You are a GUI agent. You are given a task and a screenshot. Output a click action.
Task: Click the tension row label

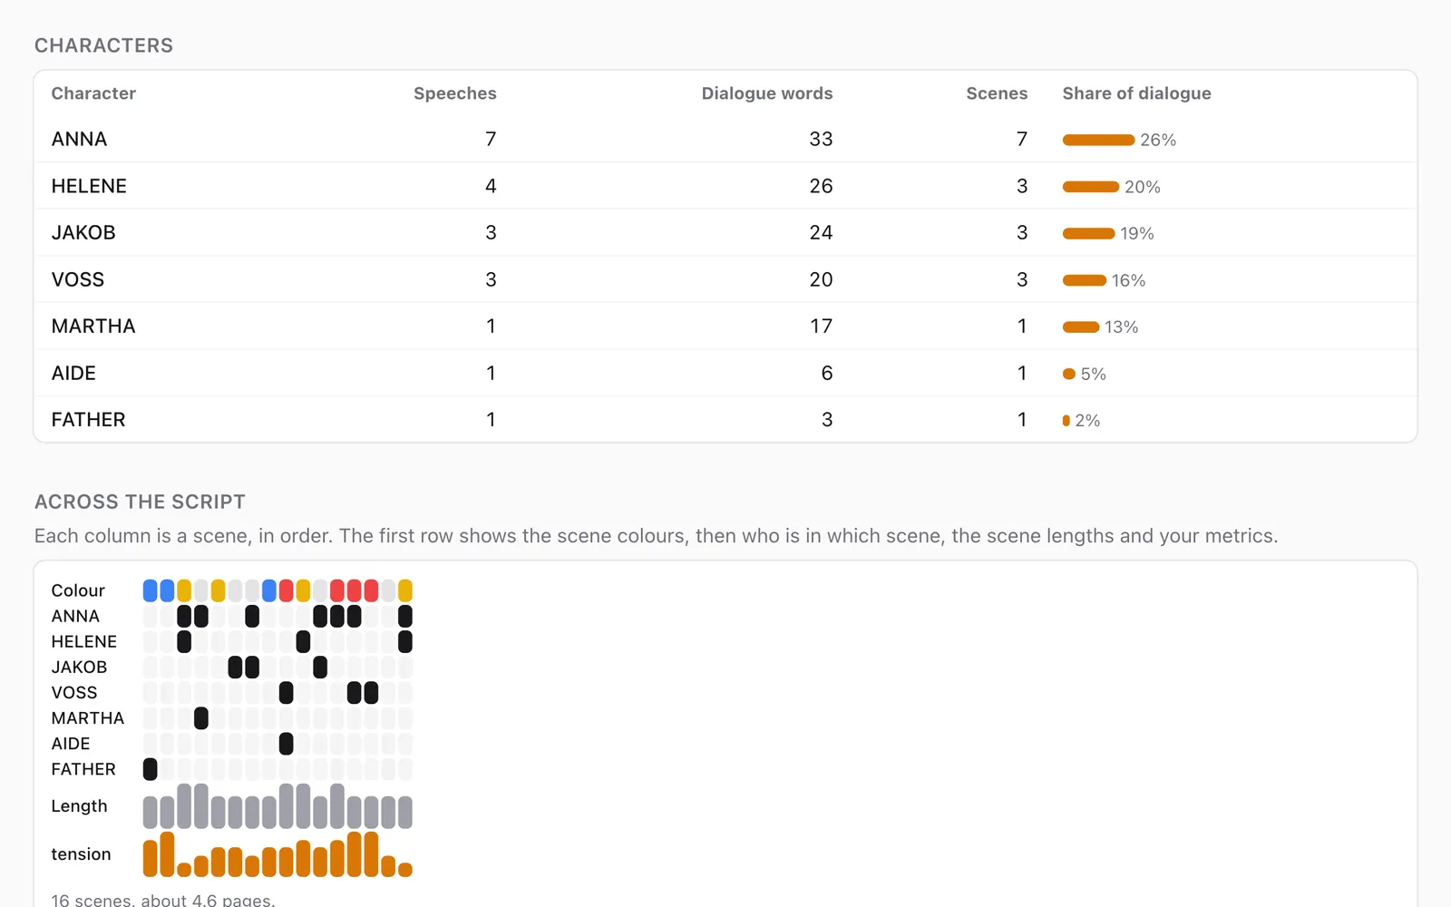coord(81,854)
